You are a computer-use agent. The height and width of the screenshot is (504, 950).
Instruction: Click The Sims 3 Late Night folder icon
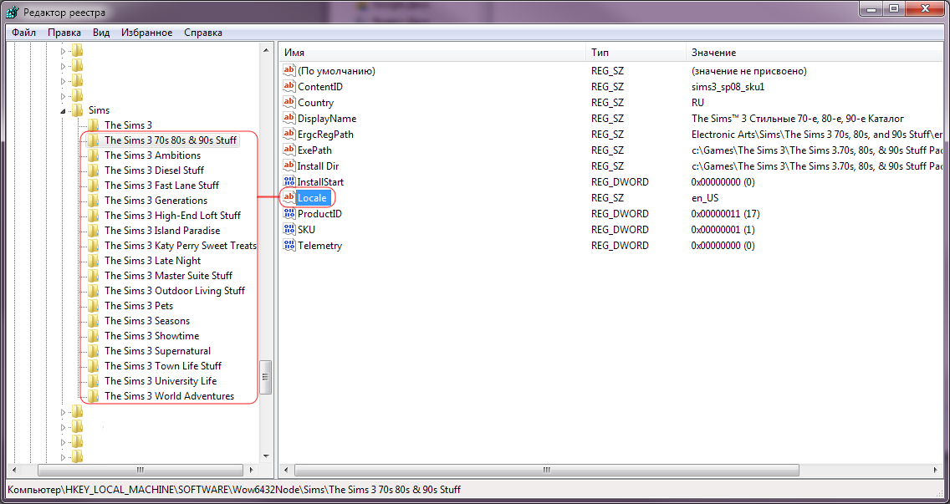click(x=93, y=261)
